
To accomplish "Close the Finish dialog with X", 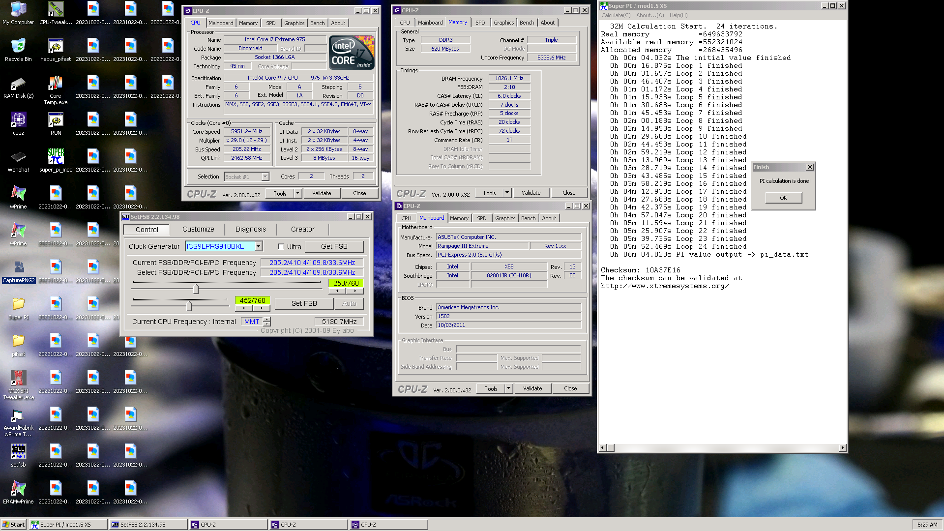I will click(x=810, y=167).
